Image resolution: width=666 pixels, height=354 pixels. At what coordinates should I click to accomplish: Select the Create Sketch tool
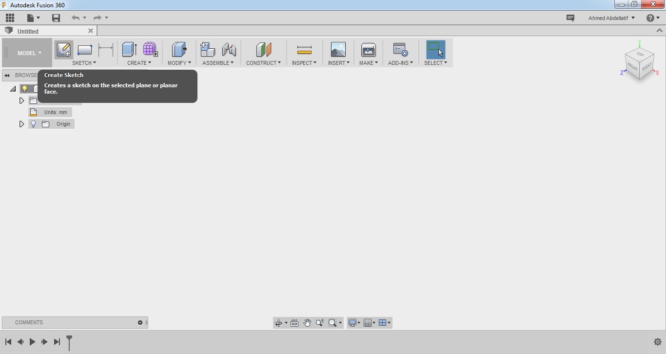click(x=64, y=49)
